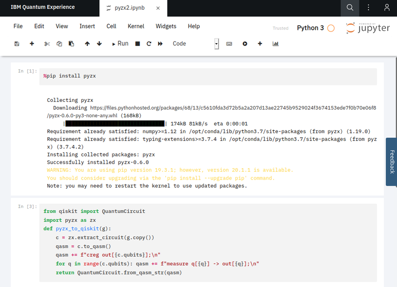Paste cells below icon
The width and height of the screenshot is (397, 287).
71,44
